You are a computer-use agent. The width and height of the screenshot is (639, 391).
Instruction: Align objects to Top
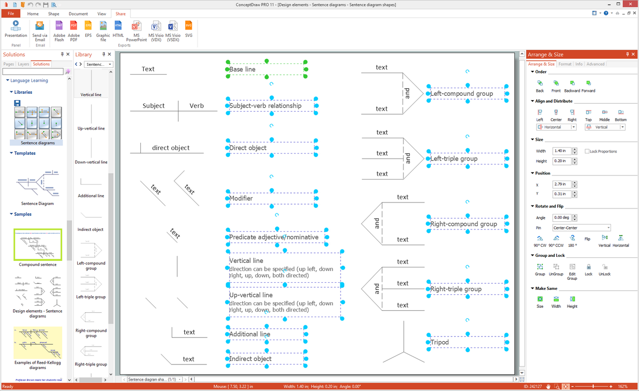(588, 115)
